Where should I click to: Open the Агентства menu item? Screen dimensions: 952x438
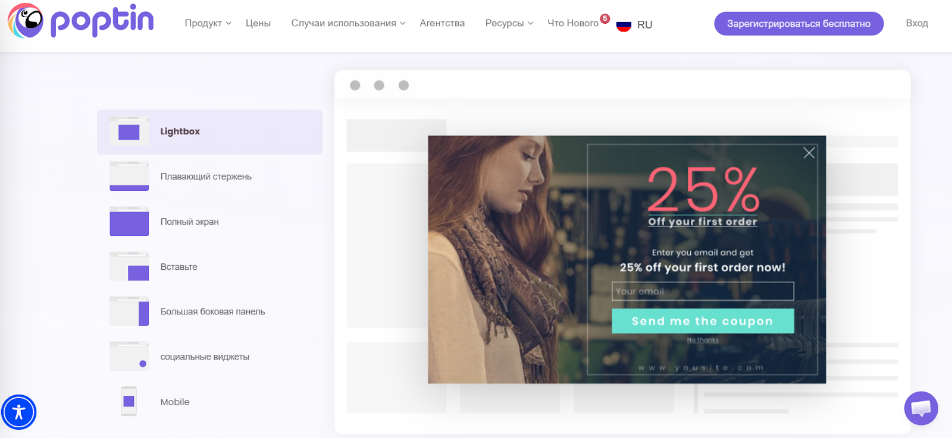point(442,23)
